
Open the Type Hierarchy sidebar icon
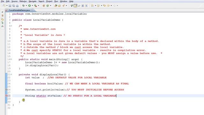2,19
